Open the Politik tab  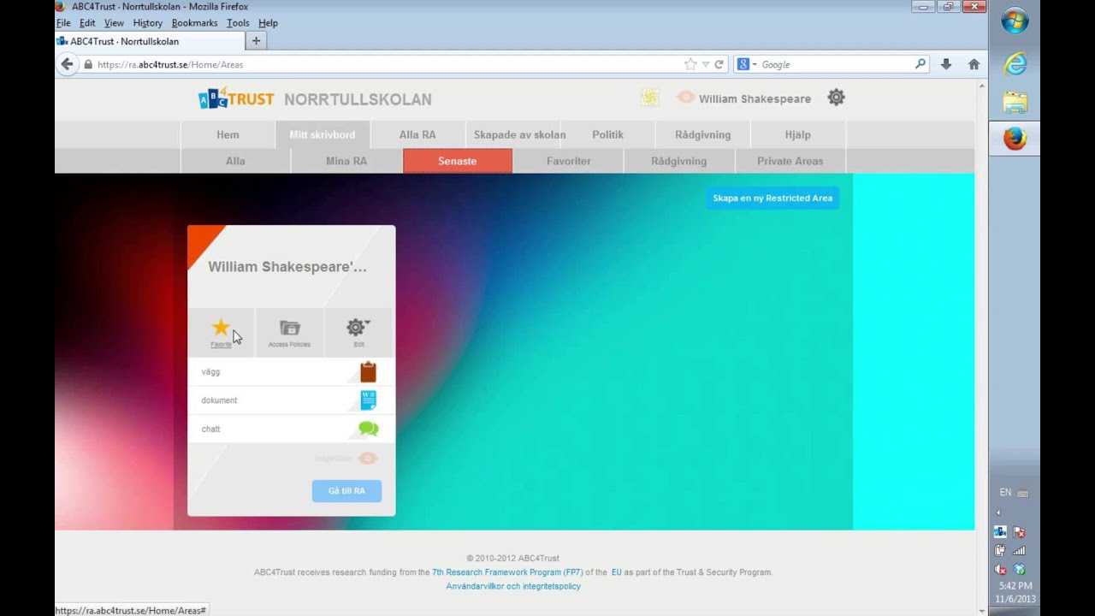pyautogui.click(x=607, y=134)
